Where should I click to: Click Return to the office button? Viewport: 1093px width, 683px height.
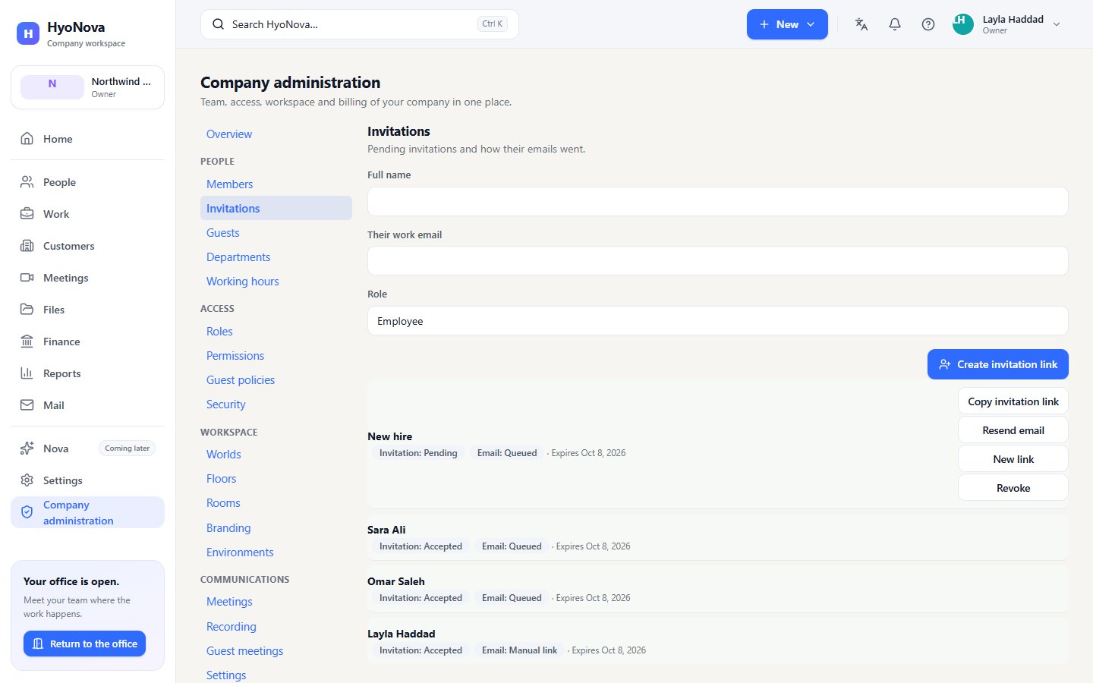click(x=84, y=644)
